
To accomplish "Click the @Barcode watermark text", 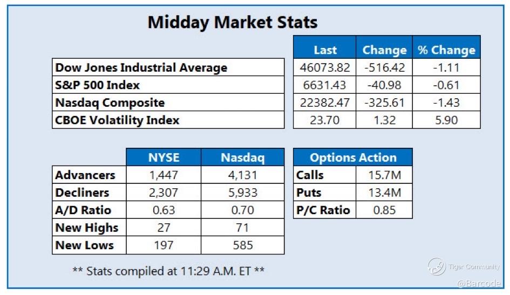I will (x=478, y=283).
